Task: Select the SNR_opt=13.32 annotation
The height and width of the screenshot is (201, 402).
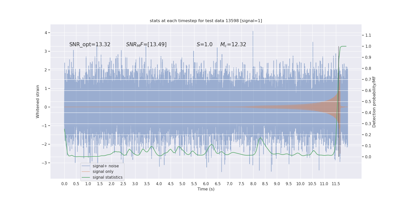Action: pyautogui.click(x=90, y=44)
